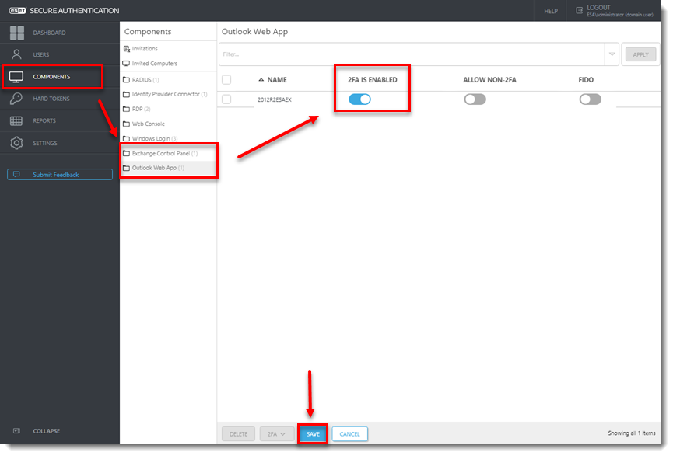Click the Submit Feedback chat icon

pos(16,175)
